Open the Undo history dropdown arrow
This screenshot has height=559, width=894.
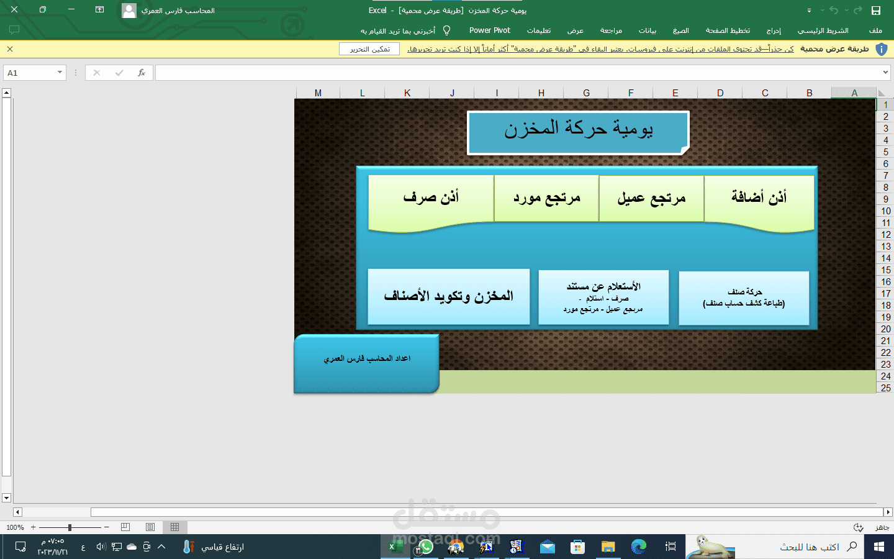point(822,11)
